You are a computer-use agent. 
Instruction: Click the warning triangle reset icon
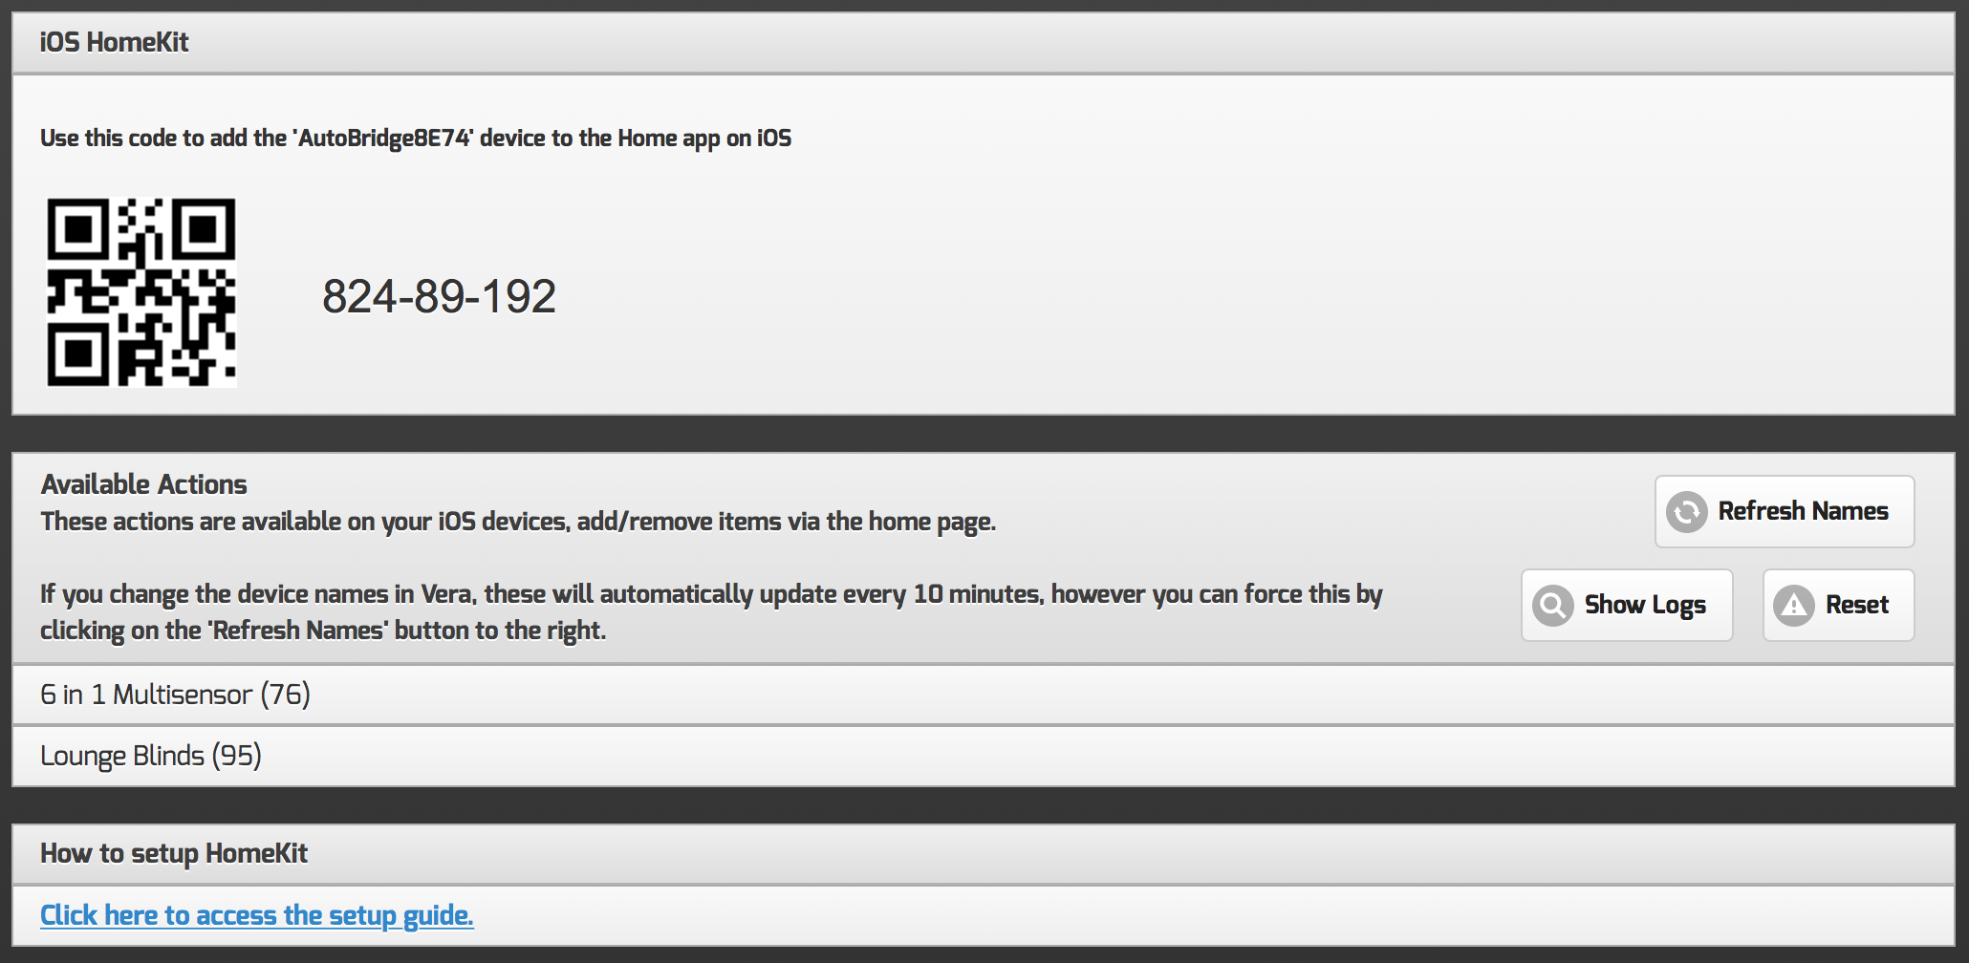point(1794,605)
